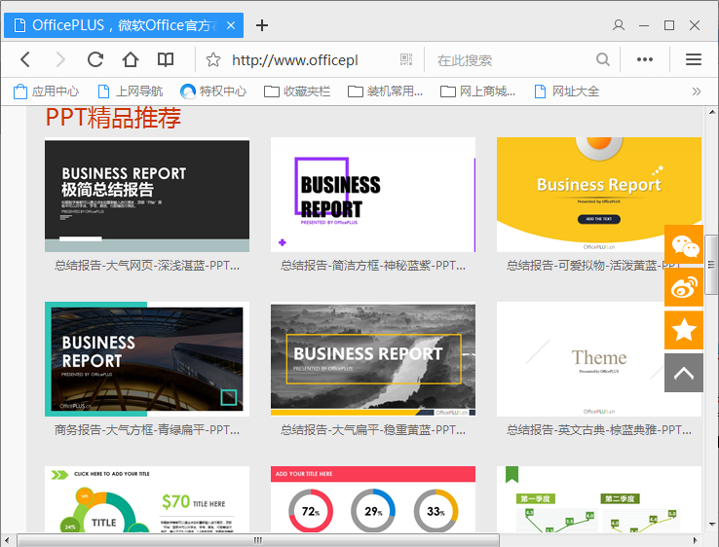Viewport: 719px width, 547px height.
Task: Click the 总结报告-简洁方框-神秘蓝紫 title link
Action: 373,266
